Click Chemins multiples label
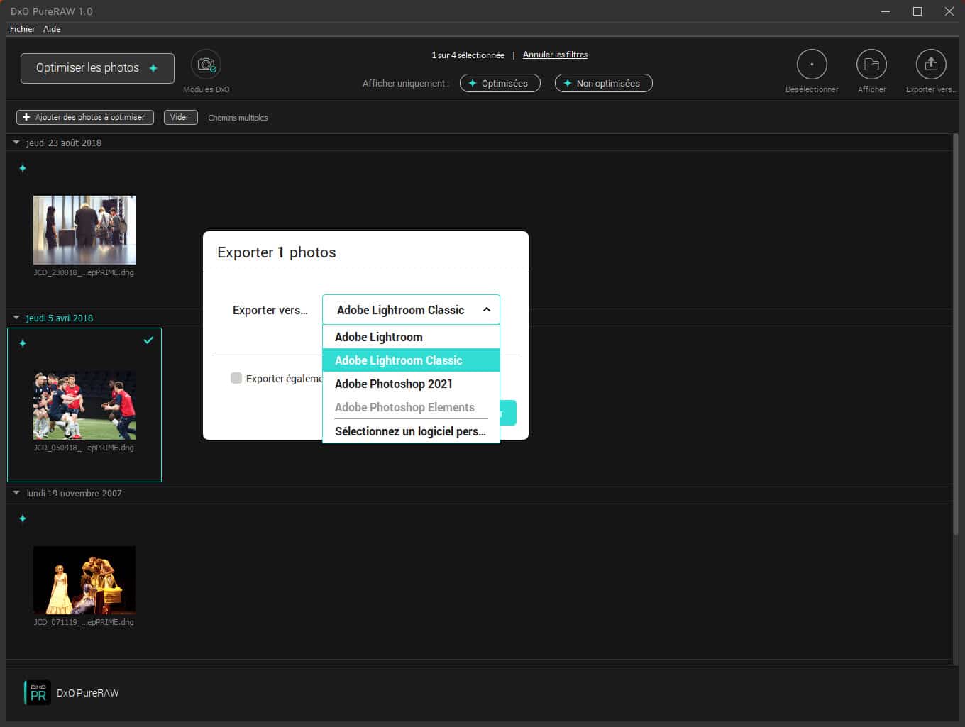This screenshot has width=965, height=727. click(x=238, y=118)
